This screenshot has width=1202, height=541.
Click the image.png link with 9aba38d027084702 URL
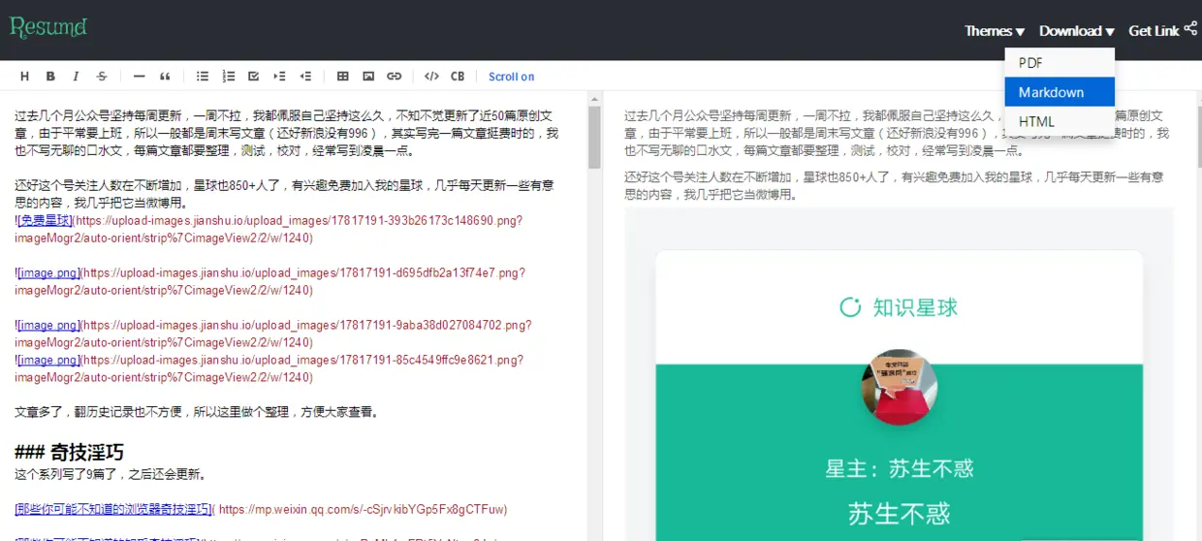(x=48, y=325)
